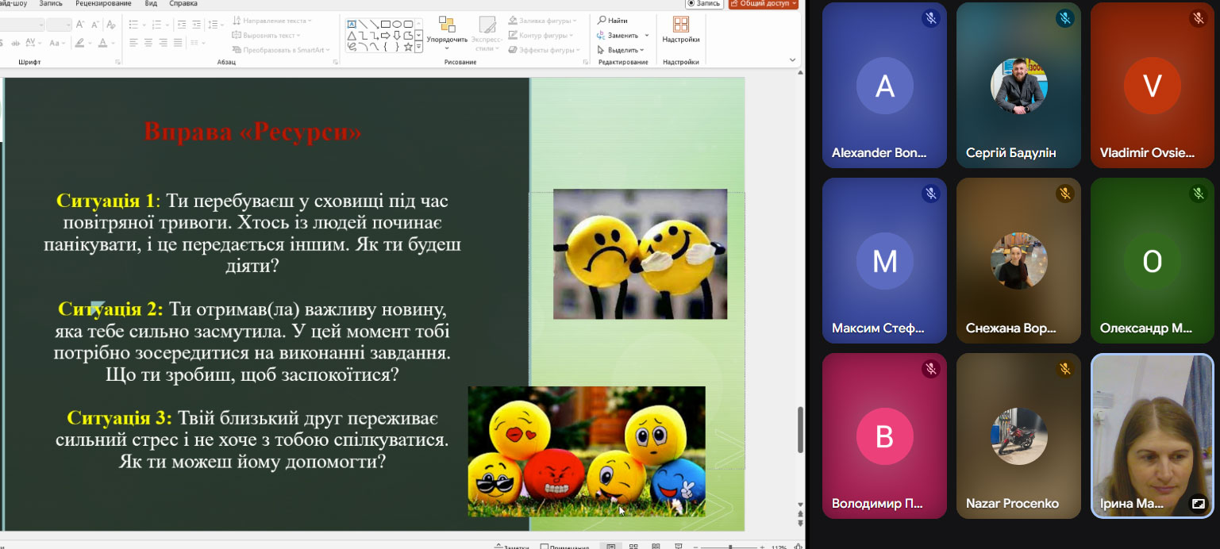Click the Упорядочить arrange icon
1220x549 pixels.
tap(447, 25)
